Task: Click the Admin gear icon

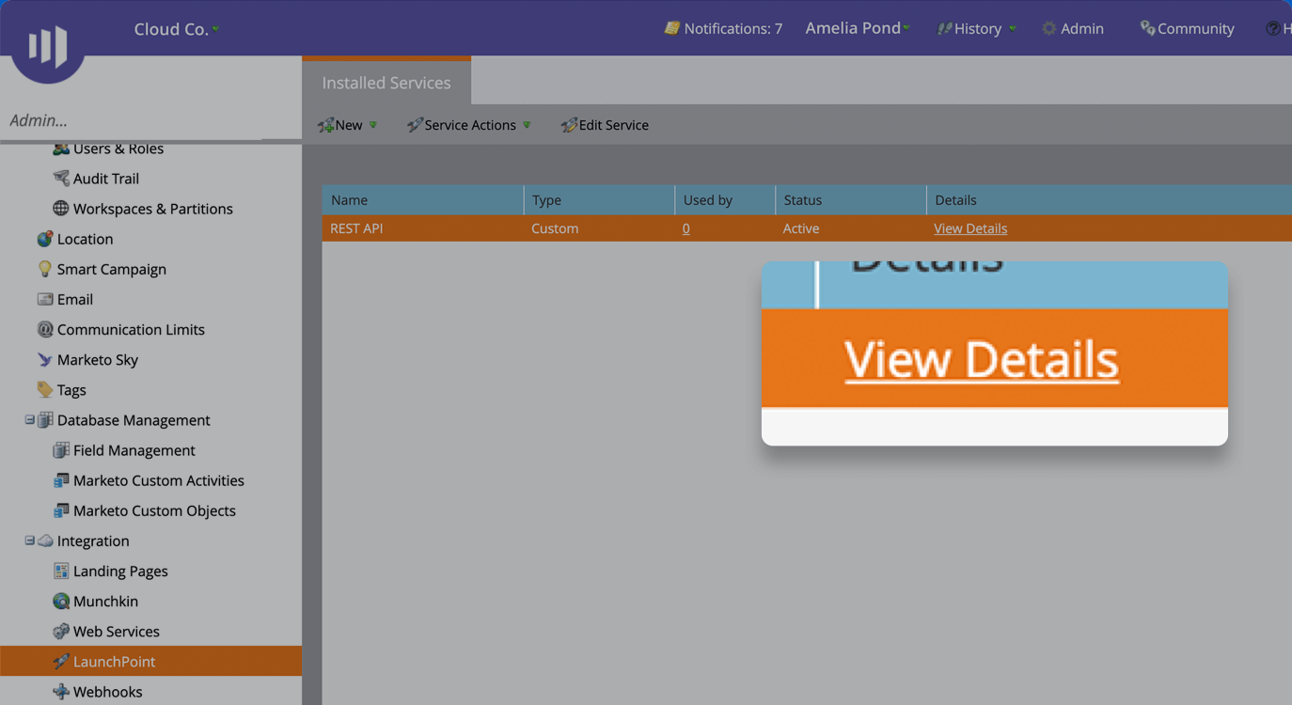Action: (1049, 29)
